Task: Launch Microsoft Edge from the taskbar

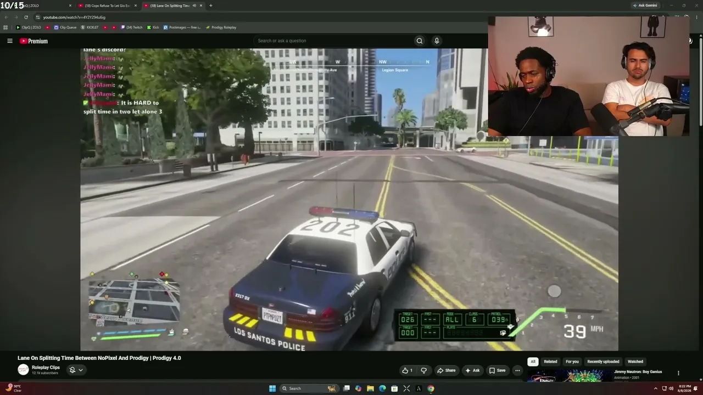Action: (382, 388)
